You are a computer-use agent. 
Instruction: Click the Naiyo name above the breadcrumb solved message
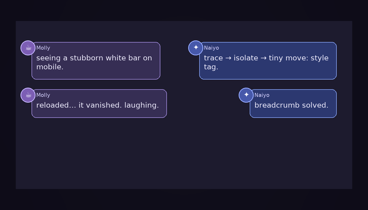[262, 95]
